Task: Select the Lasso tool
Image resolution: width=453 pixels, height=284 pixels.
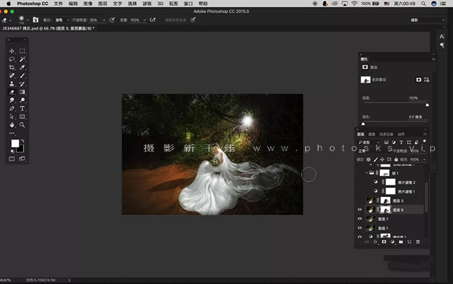Action: (x=12, y=59)
